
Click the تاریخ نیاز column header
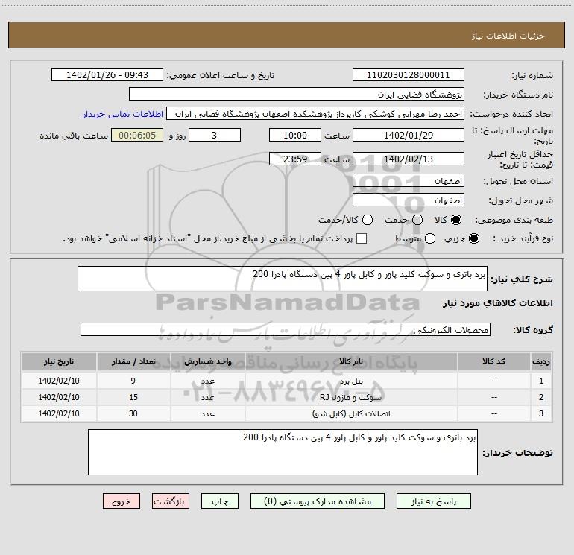59,362
